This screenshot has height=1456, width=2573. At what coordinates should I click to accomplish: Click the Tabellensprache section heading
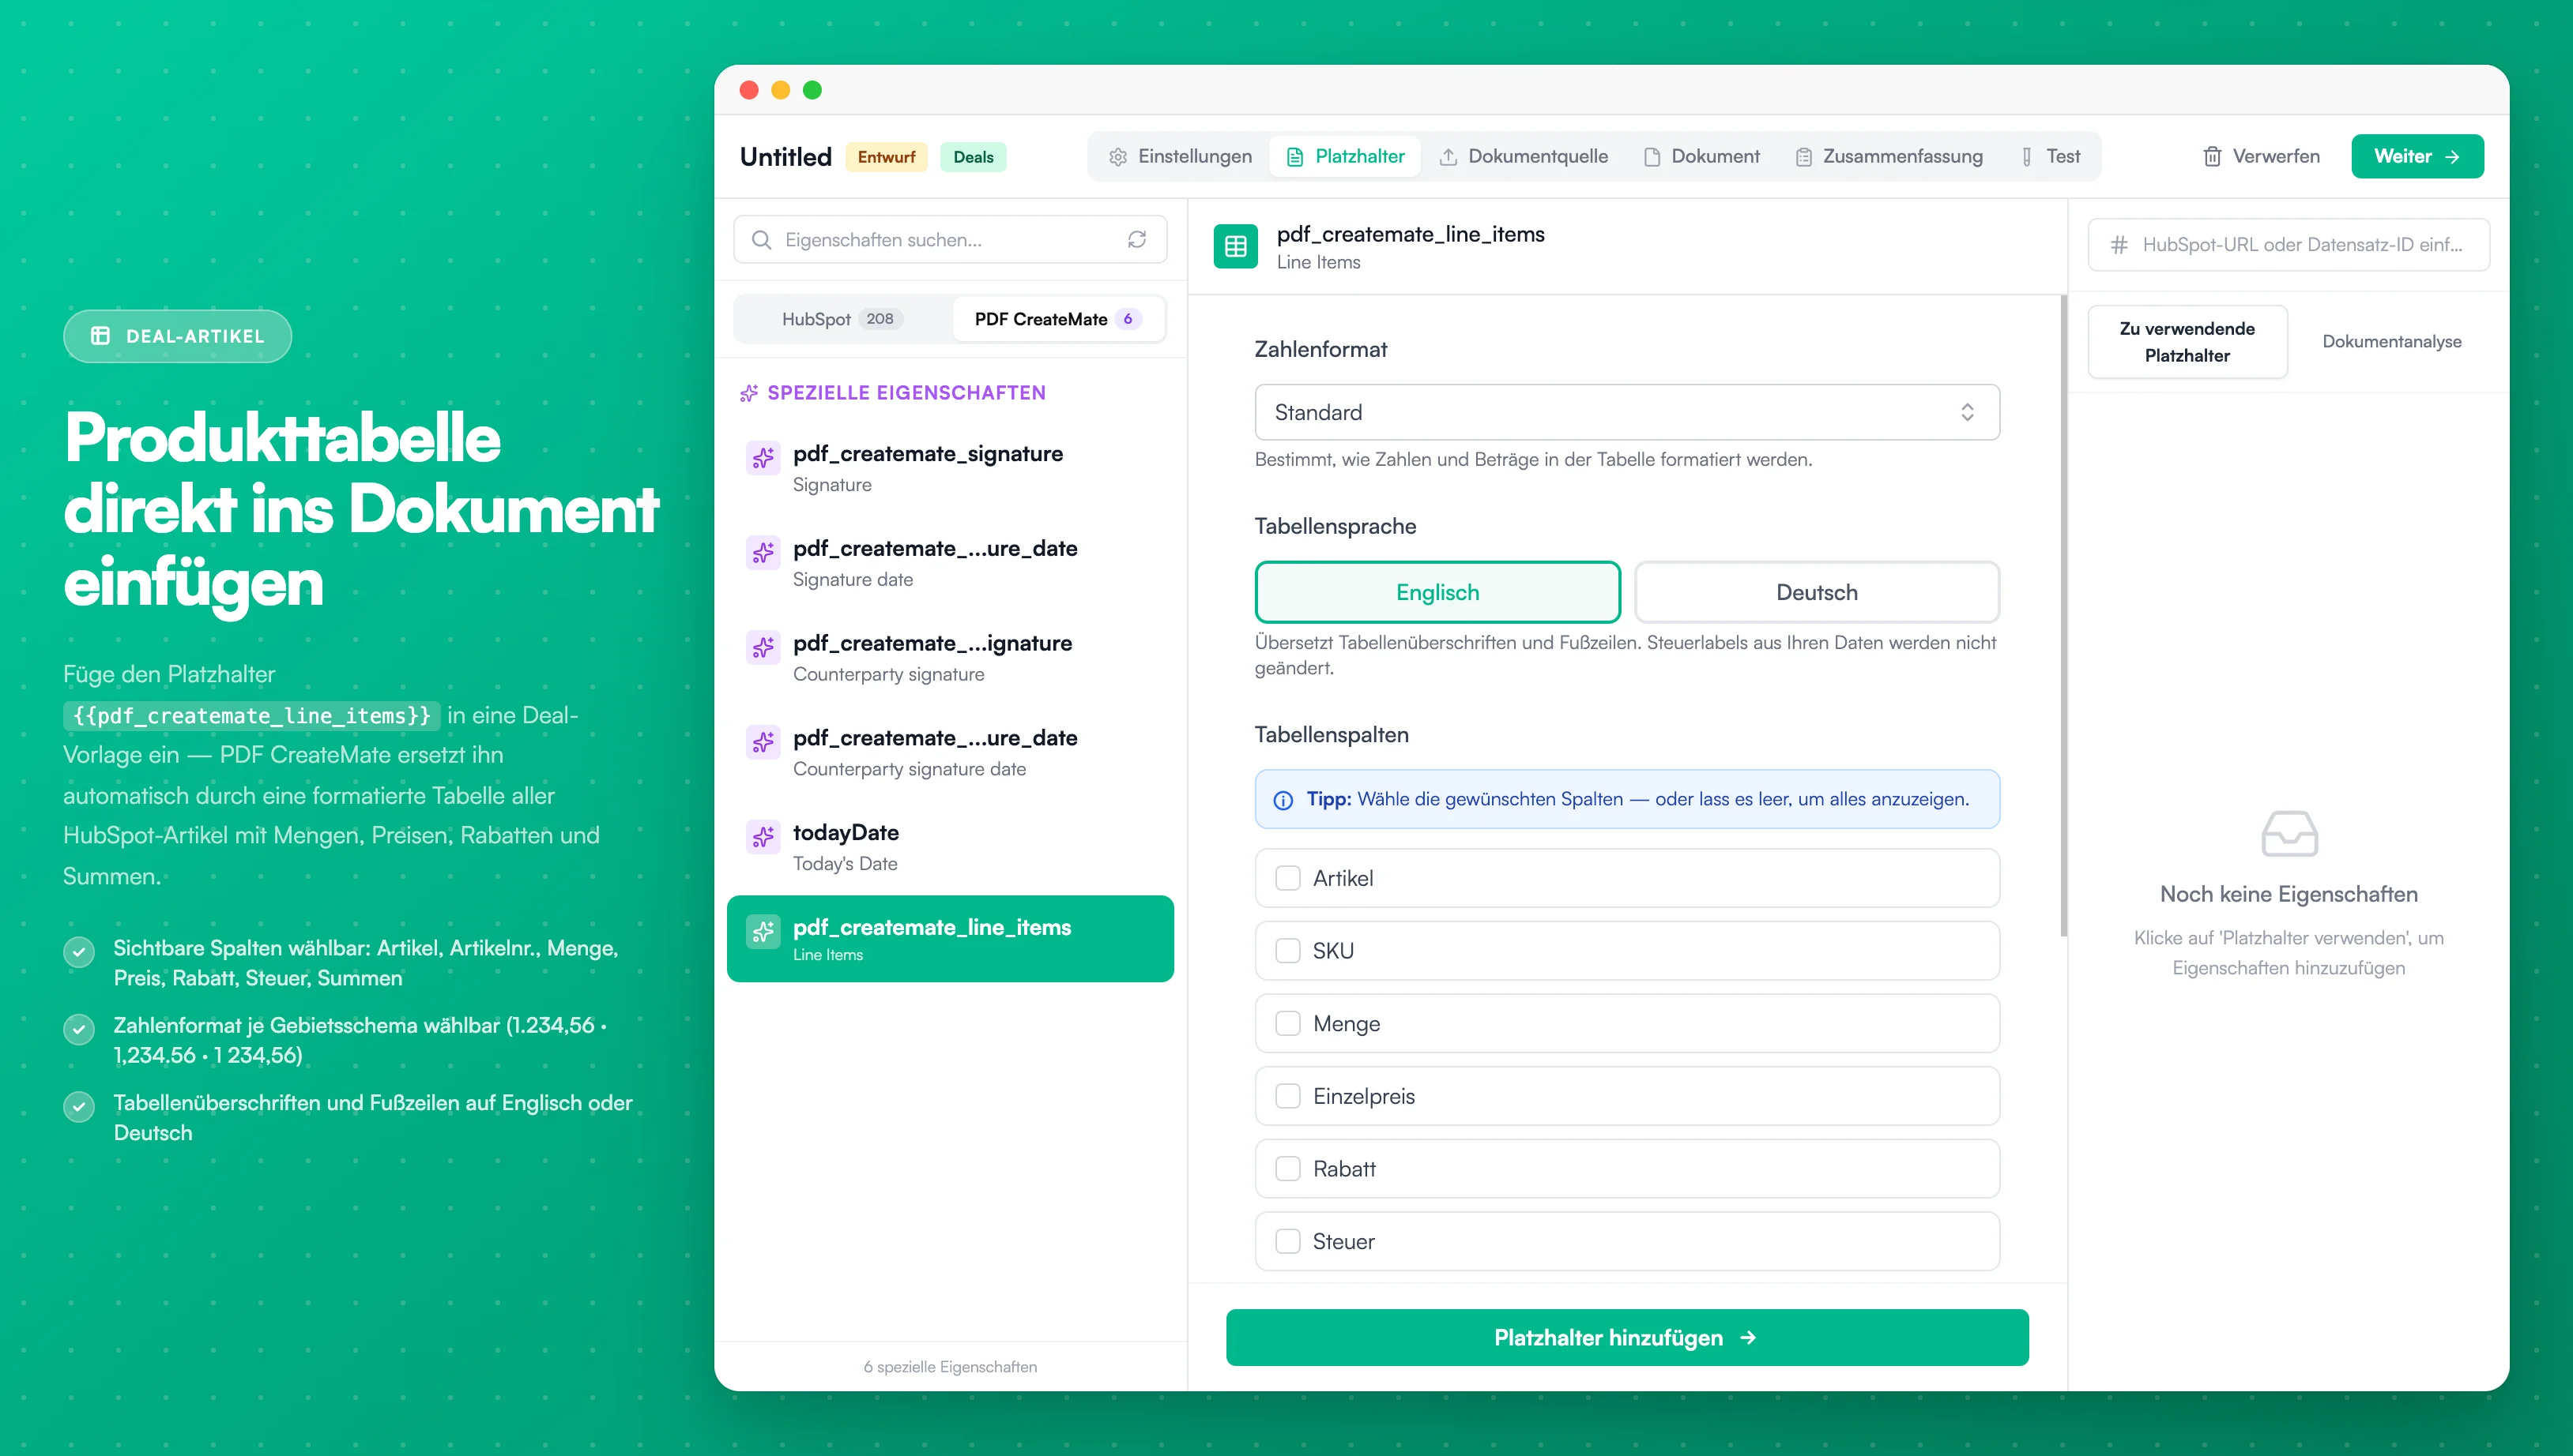(x=1335, y=527)
